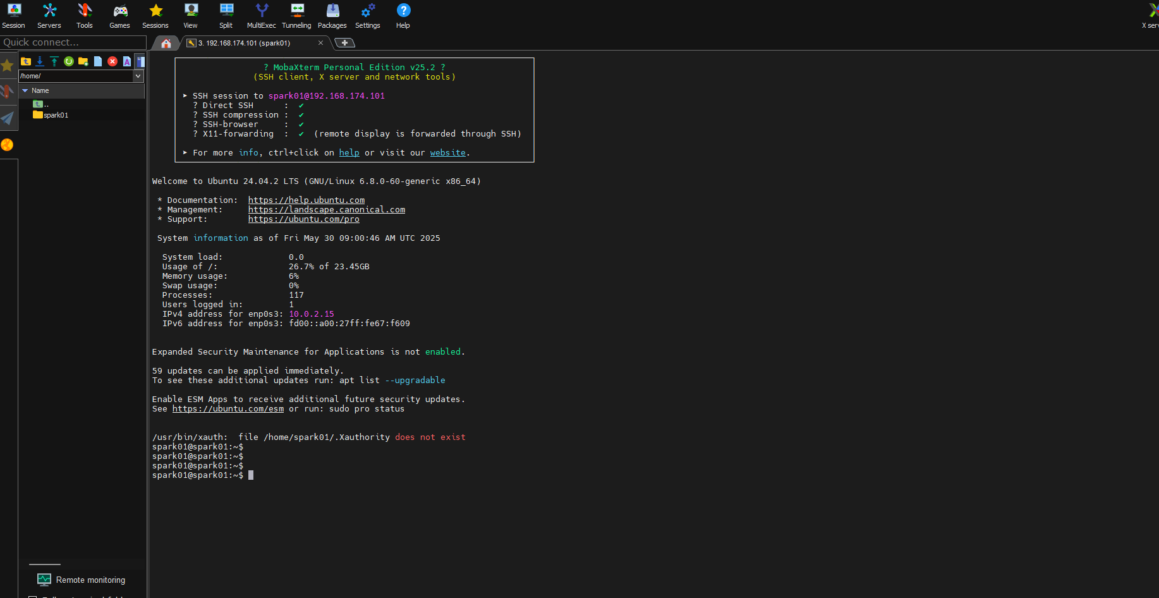
Task: Toggle the follow terminal folder checkbox
Action: click(x=33, y=596)
